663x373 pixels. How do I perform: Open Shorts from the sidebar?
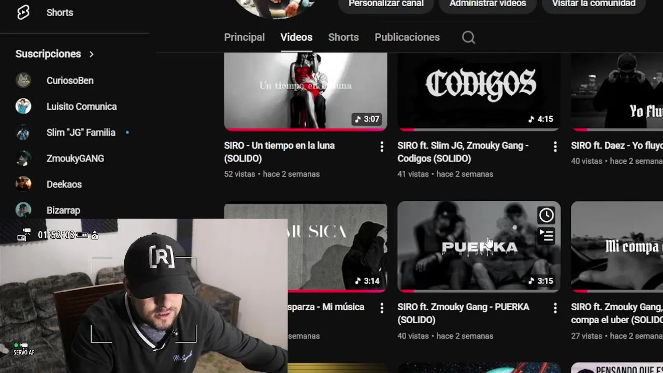point(45,12)
